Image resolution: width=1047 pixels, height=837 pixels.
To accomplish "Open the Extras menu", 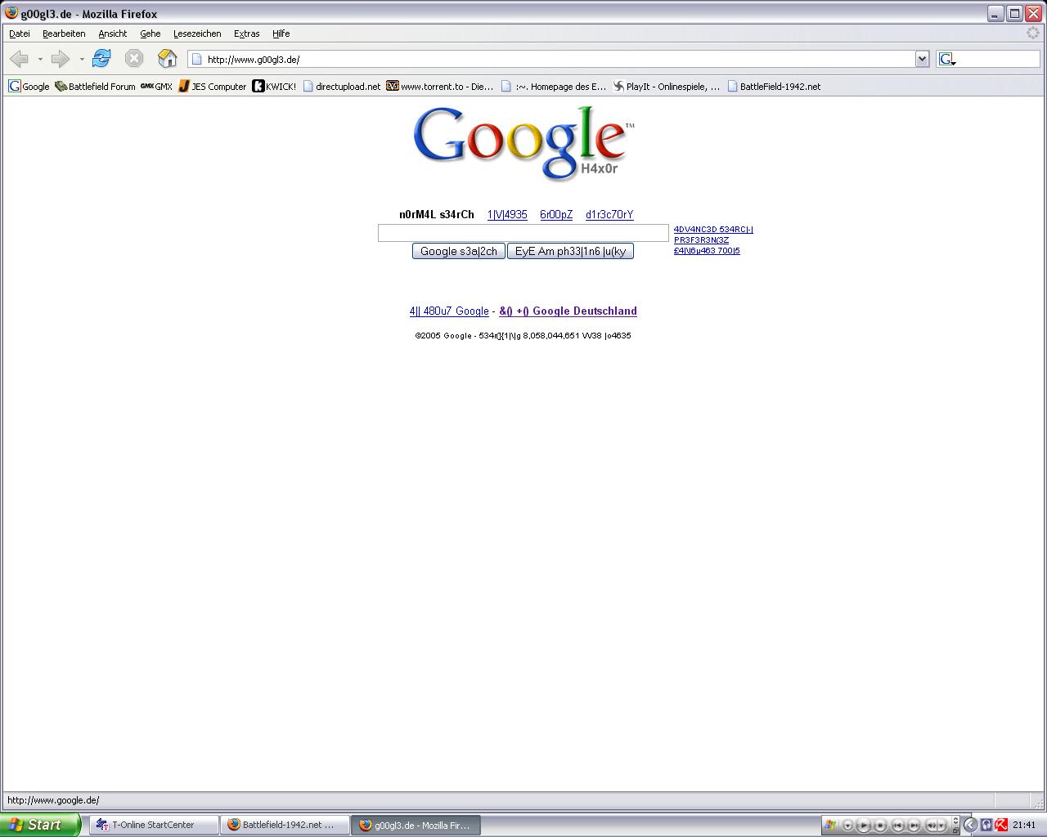I will [x=246, y=34].
